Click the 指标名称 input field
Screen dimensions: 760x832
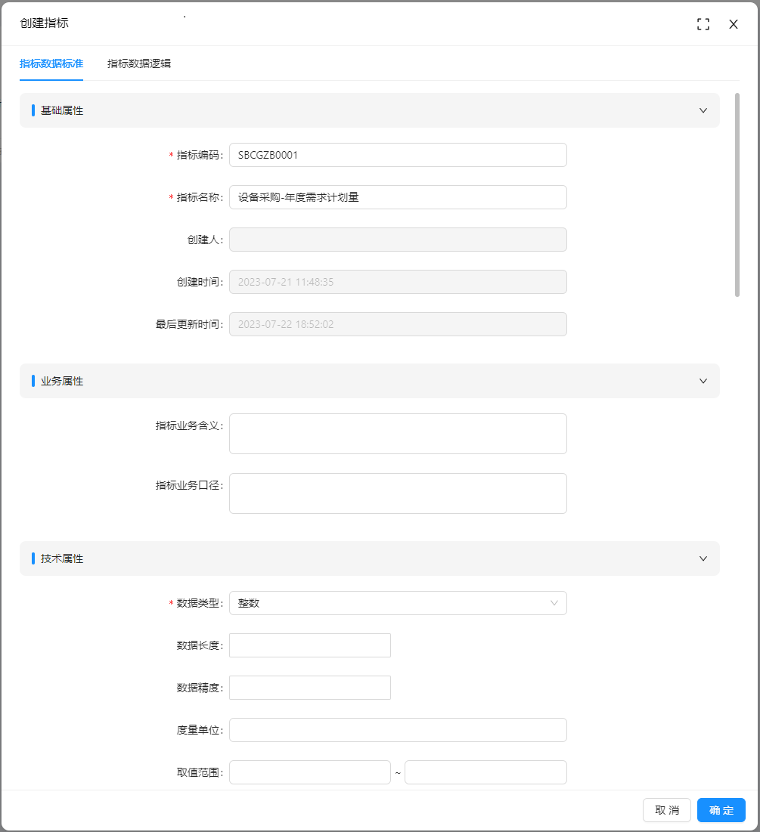398,197
